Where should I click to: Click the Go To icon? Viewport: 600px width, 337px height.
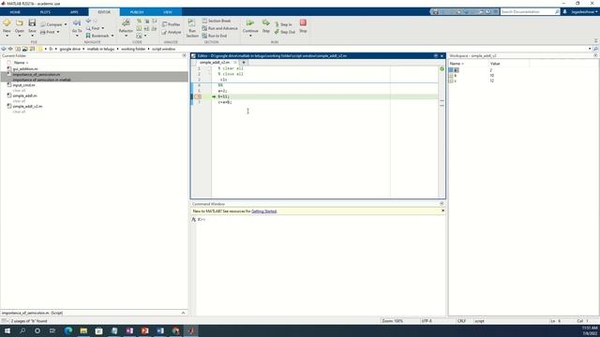pyautogui.click(x=77, y=23)
